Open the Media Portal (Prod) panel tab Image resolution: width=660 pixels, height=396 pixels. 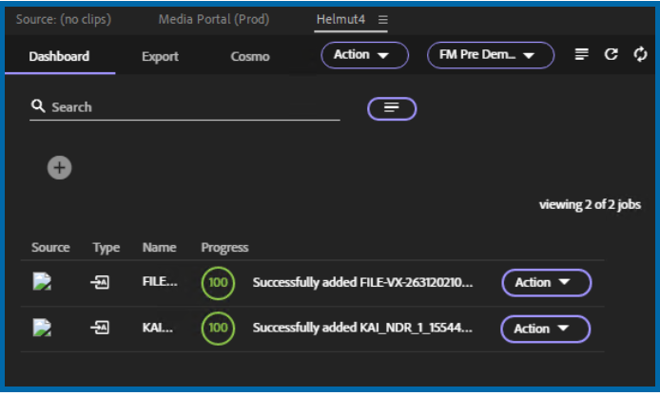coord(213,20)
